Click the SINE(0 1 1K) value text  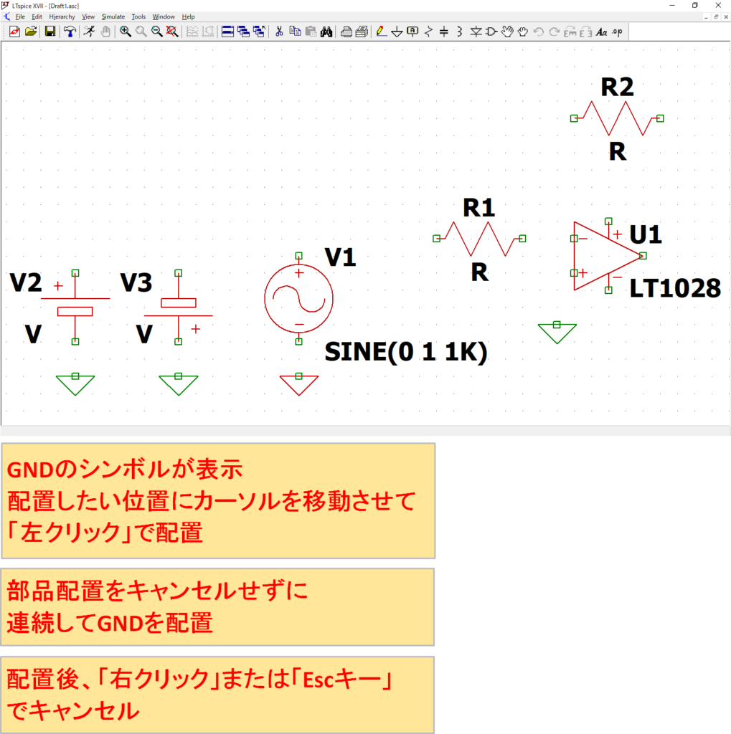(406, 351)
